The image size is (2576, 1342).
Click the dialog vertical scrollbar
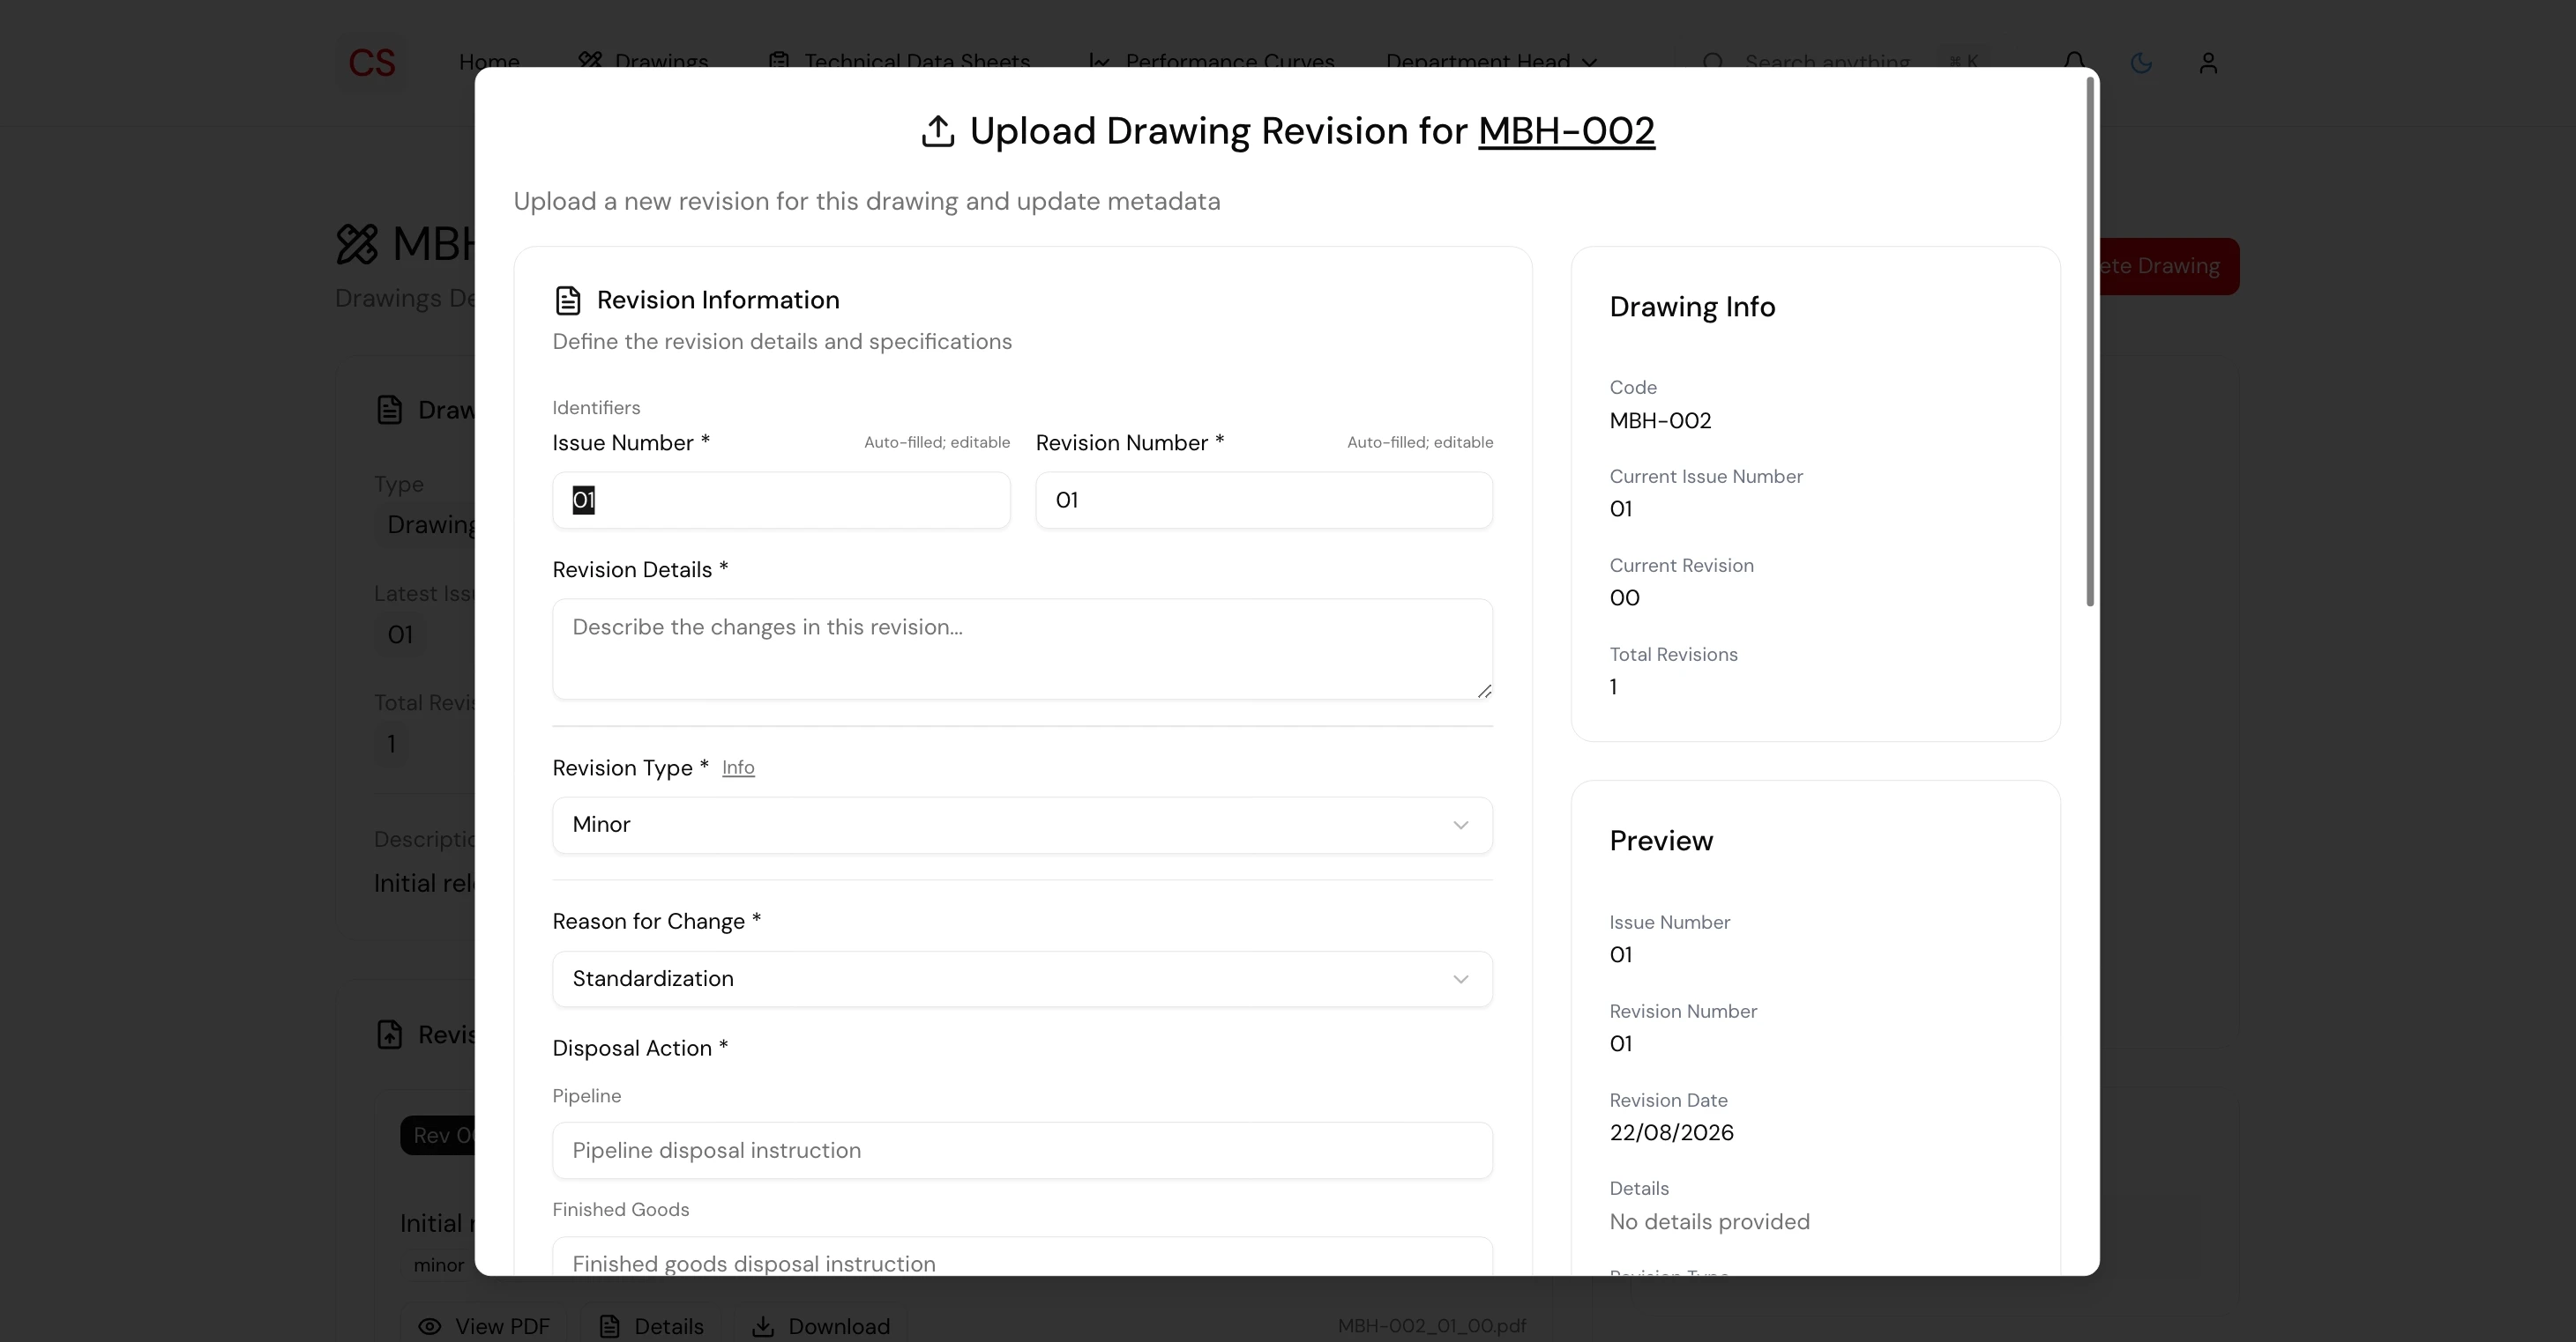(x=2089, y=342)
